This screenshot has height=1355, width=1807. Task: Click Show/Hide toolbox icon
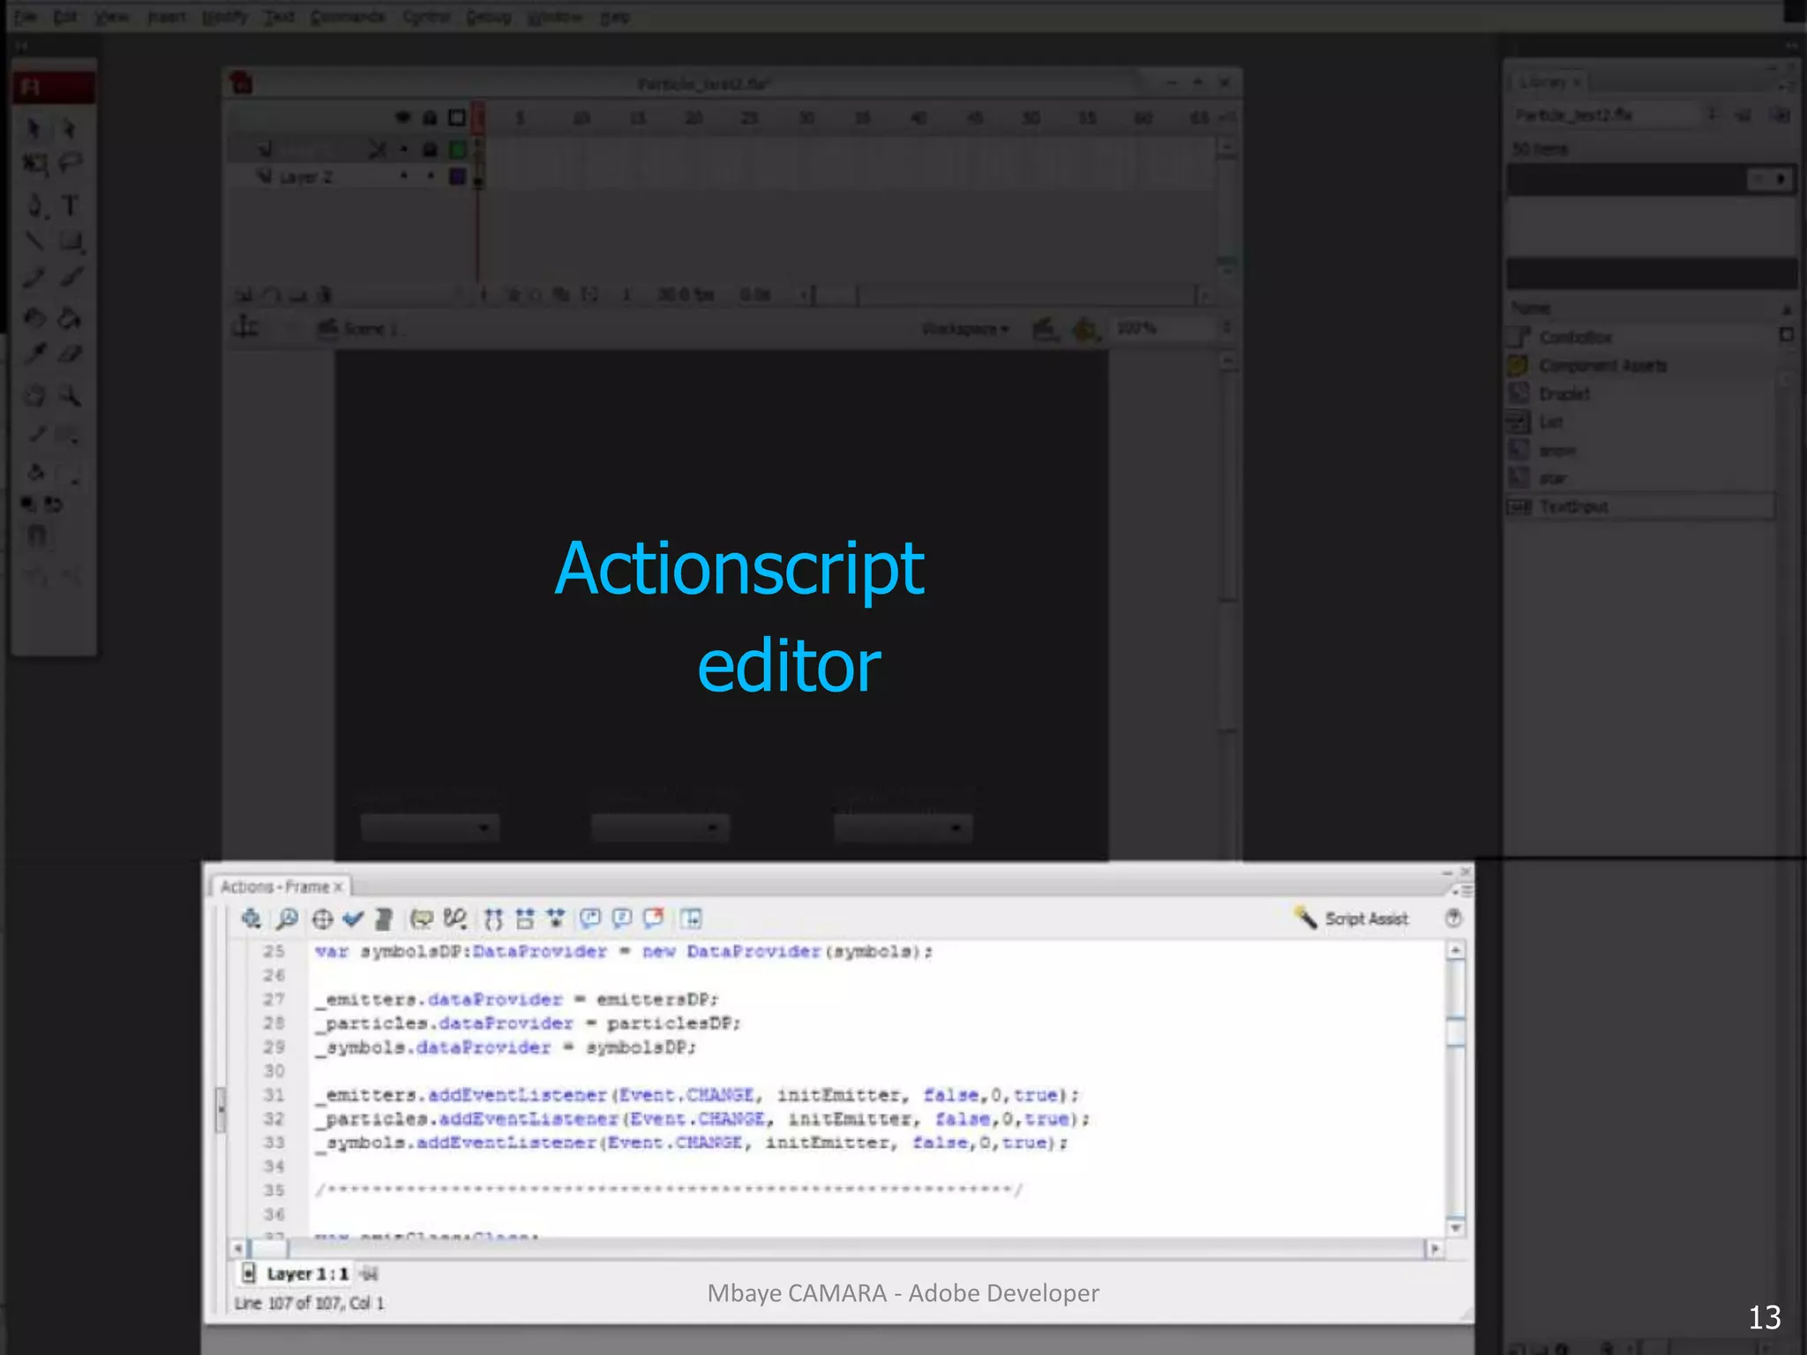coord(691,919)
